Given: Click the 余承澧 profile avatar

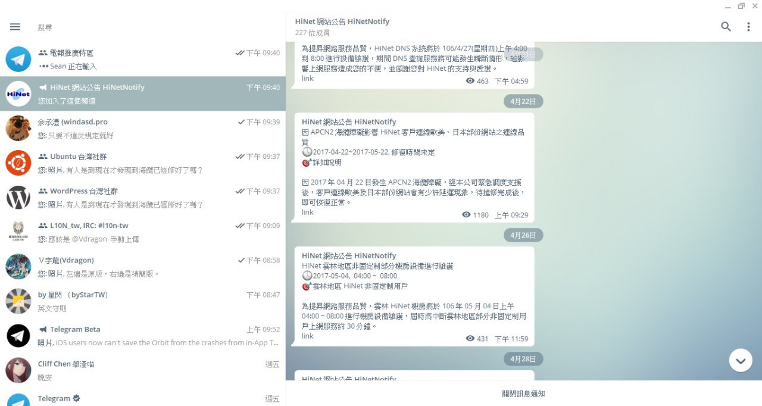Looking at the screenshot, I should tap(18, 128).
